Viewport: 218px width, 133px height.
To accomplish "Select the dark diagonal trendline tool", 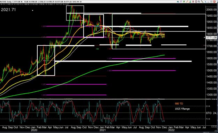I will click(202, 2).
